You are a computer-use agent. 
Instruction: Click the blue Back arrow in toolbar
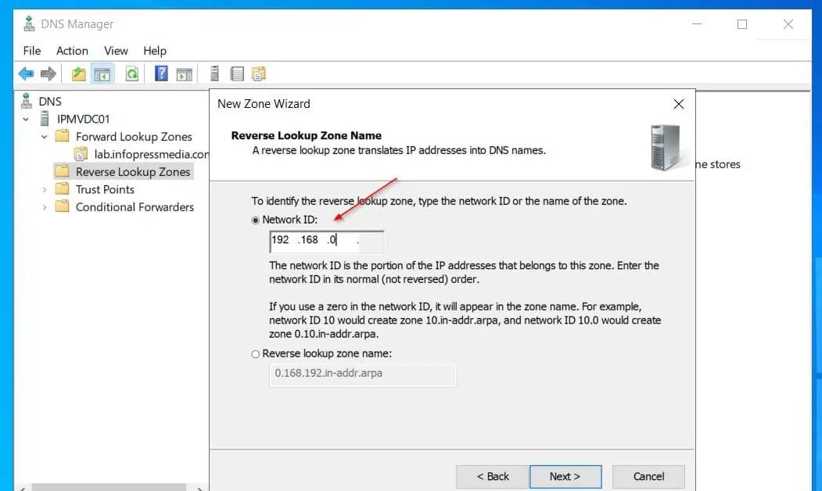click(26, 74)
